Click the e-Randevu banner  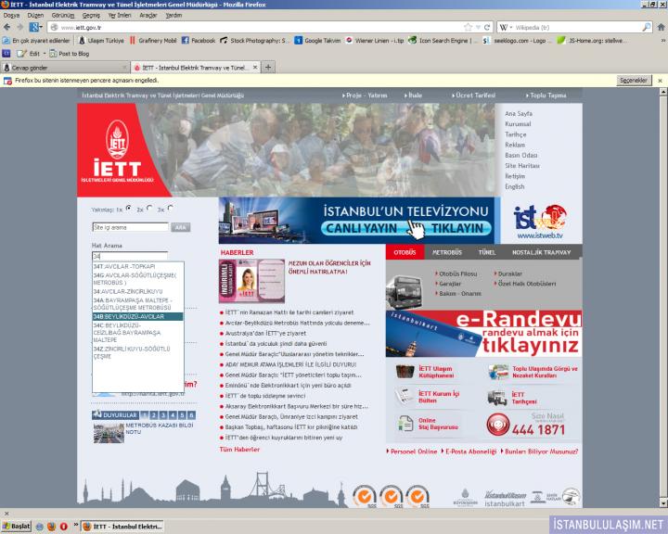(x=483, y=334)
